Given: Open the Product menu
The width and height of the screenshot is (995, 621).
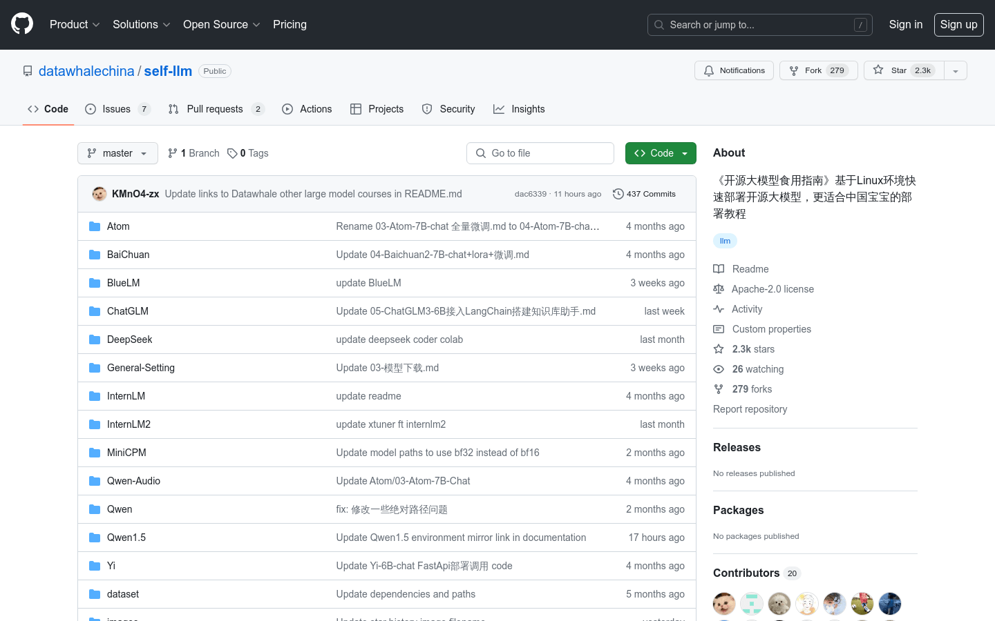Looking at the screenshot, I should click(75, 24).
